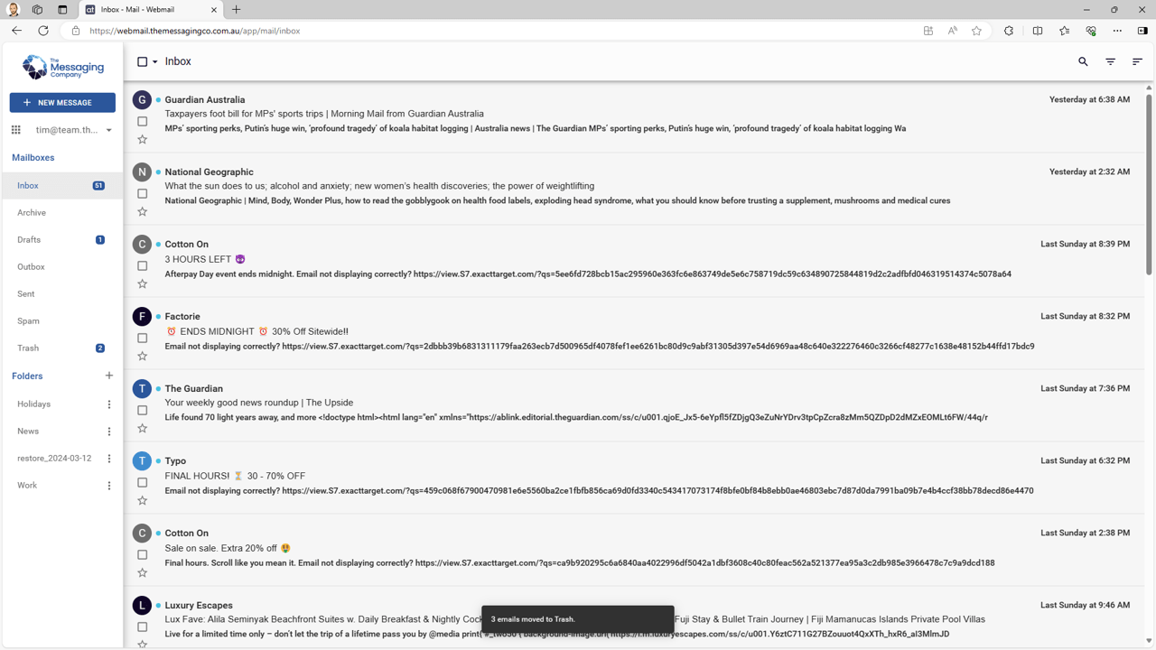Open the apps grid icon beside account
1156x650 pixels.
(15, 130)
